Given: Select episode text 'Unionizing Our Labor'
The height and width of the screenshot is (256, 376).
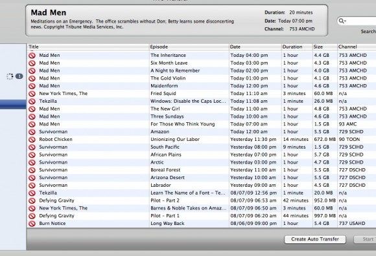Looking at the screenshot, I should [x=175, y=140].
